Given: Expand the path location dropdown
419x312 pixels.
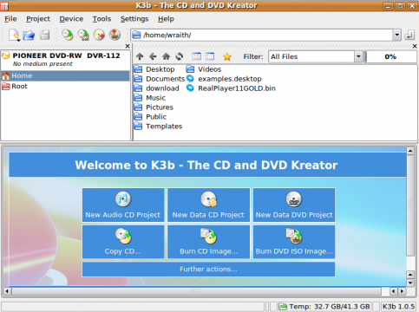Looking at the screenshot, I should [397, 35].
